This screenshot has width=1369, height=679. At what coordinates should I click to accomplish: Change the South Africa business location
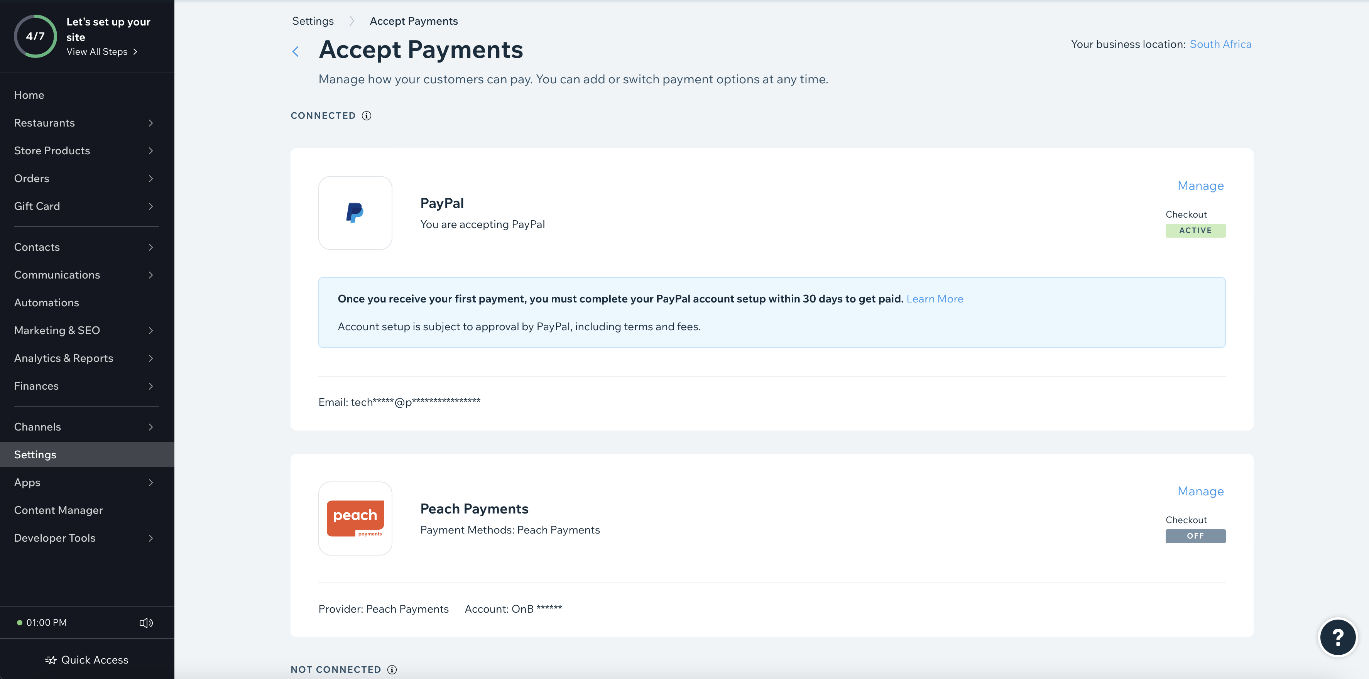(1220, 44)
